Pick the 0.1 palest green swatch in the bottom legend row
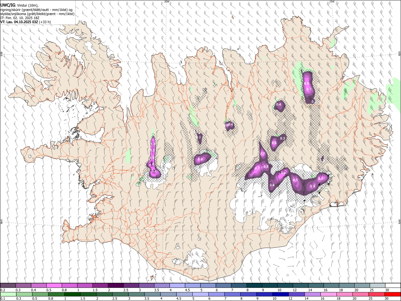The height and width of the screenshot is (301, 401). [x=8, y=294]
